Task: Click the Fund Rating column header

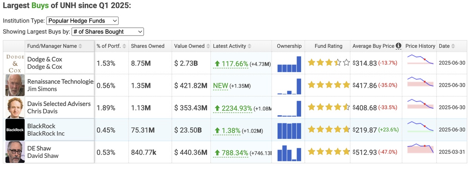Action: point(328,46)
